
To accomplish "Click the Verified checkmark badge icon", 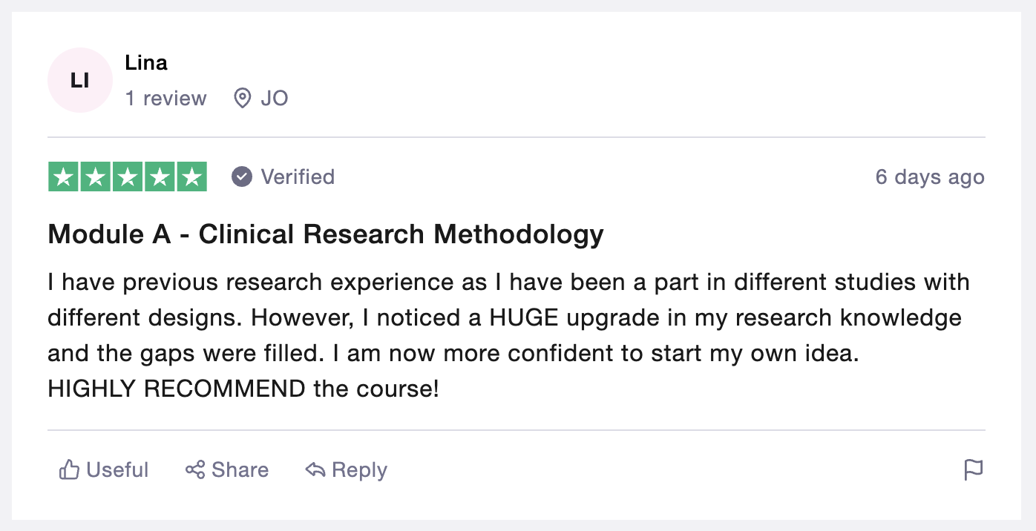I will [241, 177].
